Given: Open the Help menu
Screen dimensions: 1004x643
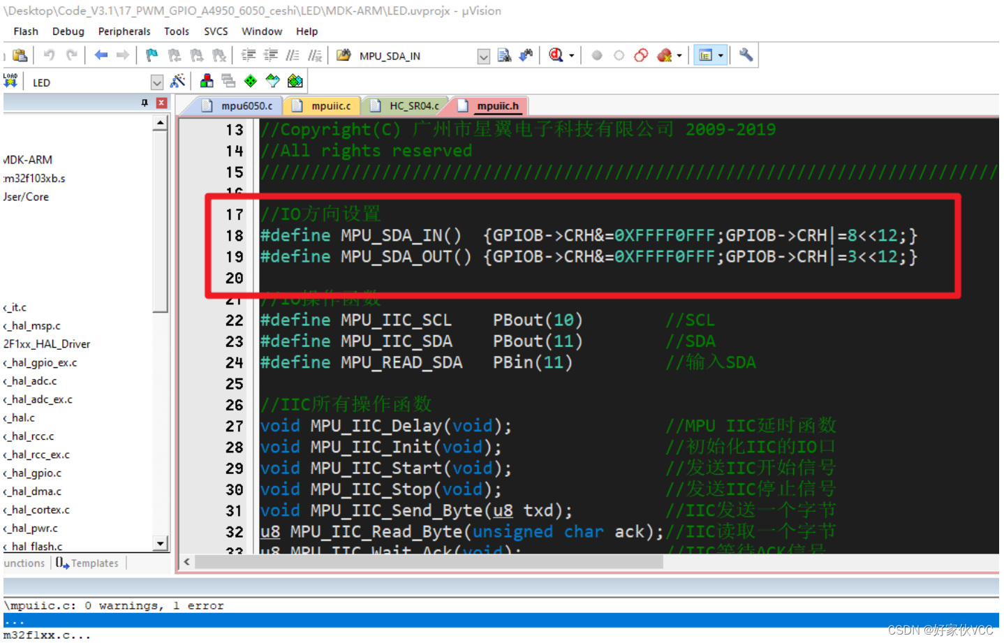Looking at the screenshot, I should [x=307, y=31].
